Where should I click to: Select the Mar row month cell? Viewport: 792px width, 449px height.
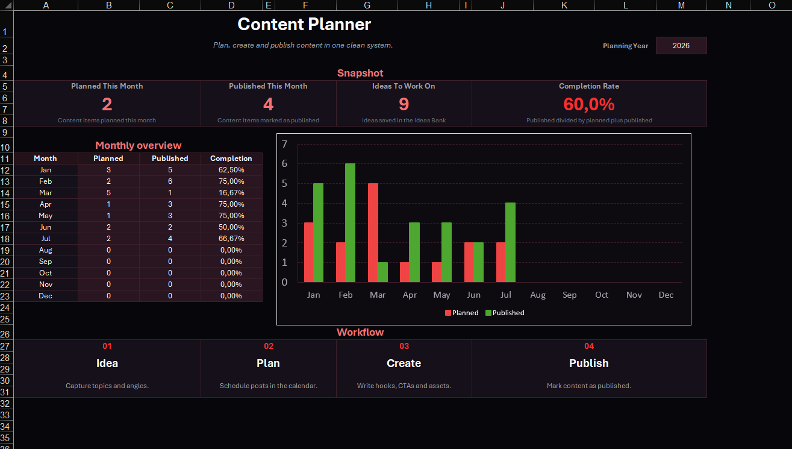click(46, 193)
